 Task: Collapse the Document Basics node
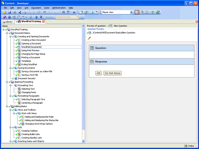[x=7, y=33]
